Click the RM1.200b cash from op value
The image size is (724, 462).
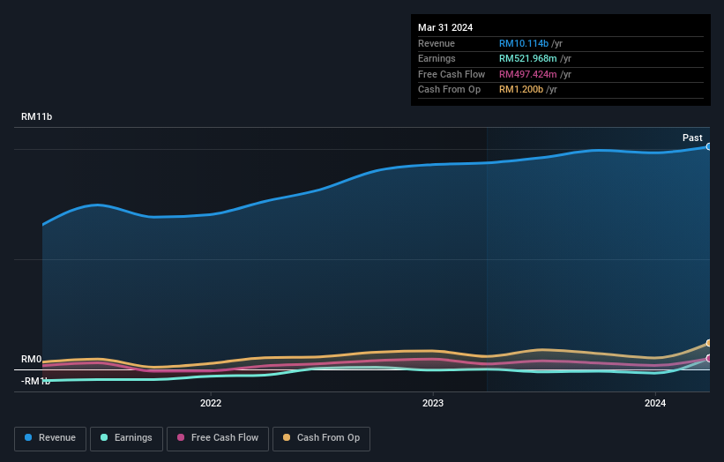(x=521, y=90)
